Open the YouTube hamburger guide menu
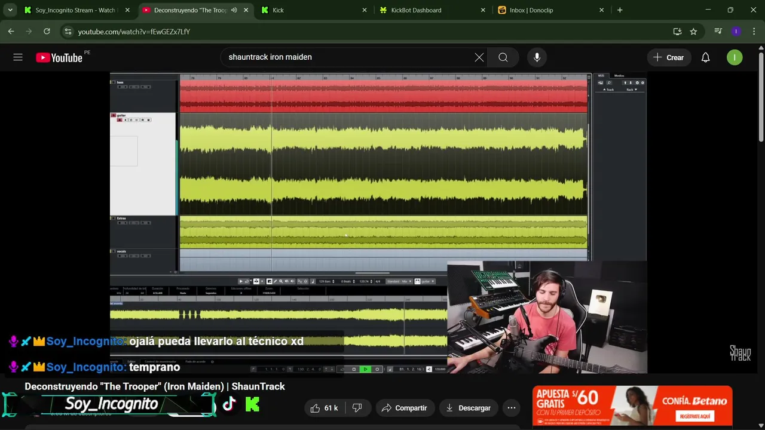 point(18,57)
